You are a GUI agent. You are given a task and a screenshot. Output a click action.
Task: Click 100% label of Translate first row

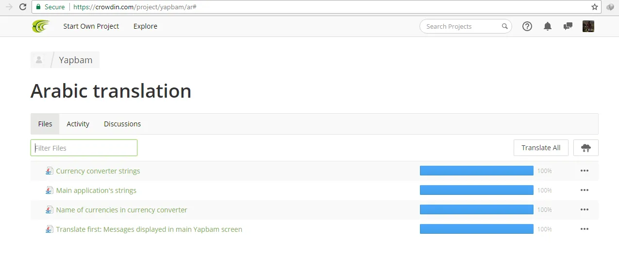coord(545,229)
